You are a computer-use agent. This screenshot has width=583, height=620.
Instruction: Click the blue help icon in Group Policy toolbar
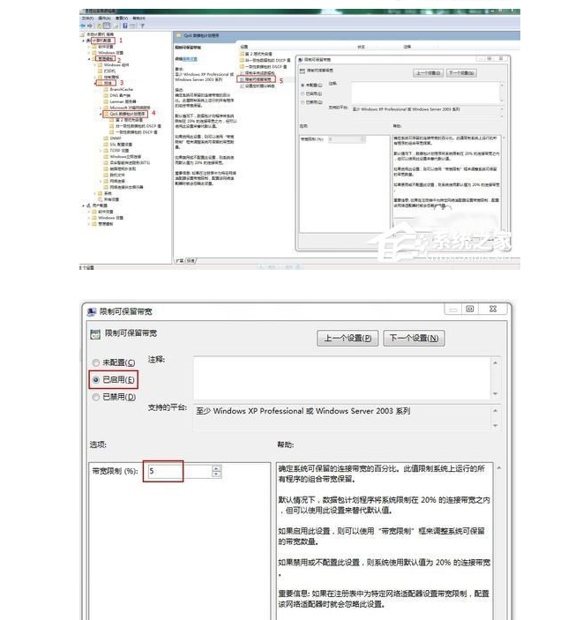(125, 26)
